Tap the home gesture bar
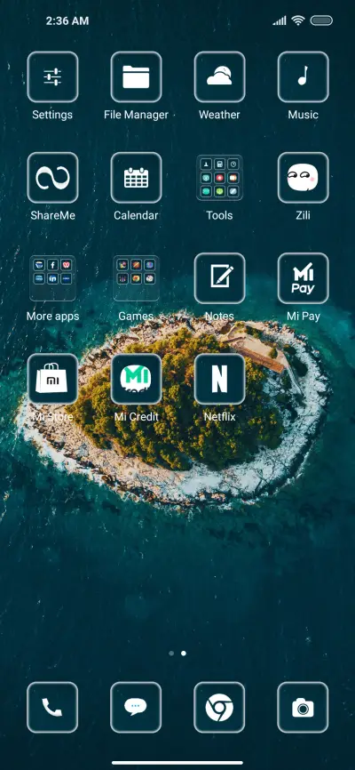 [177, 763]
